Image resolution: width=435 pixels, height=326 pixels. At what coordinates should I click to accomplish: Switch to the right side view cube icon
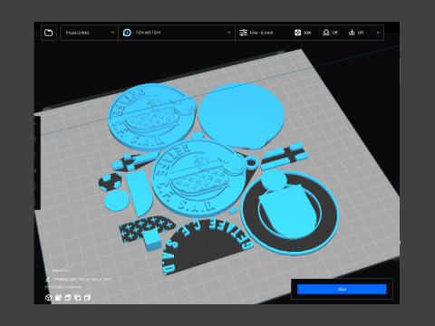[87, 298]
